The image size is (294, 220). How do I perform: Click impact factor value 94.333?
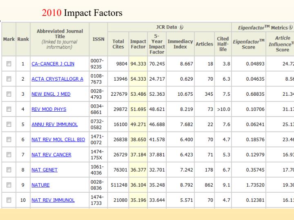138,64
